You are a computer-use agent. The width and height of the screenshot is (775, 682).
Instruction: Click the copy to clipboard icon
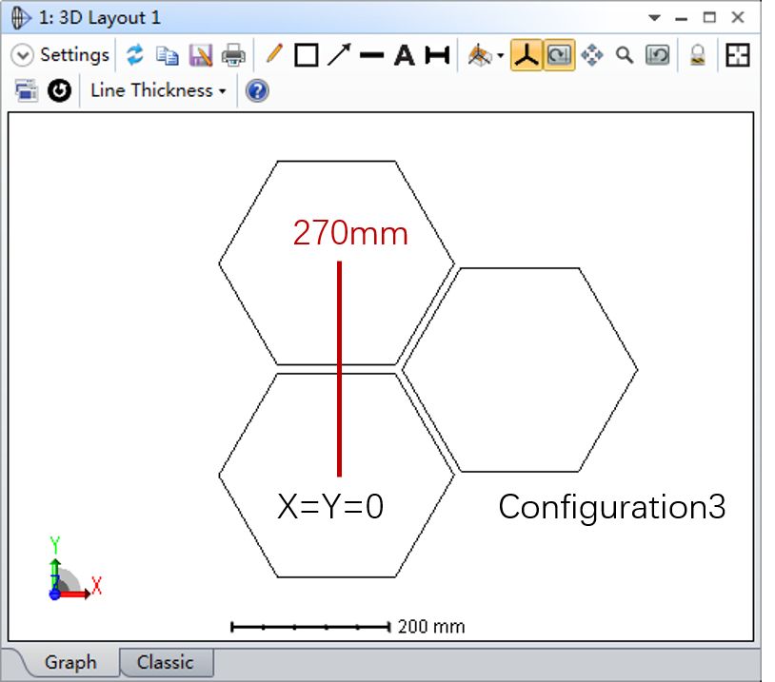tap(168, 55)
